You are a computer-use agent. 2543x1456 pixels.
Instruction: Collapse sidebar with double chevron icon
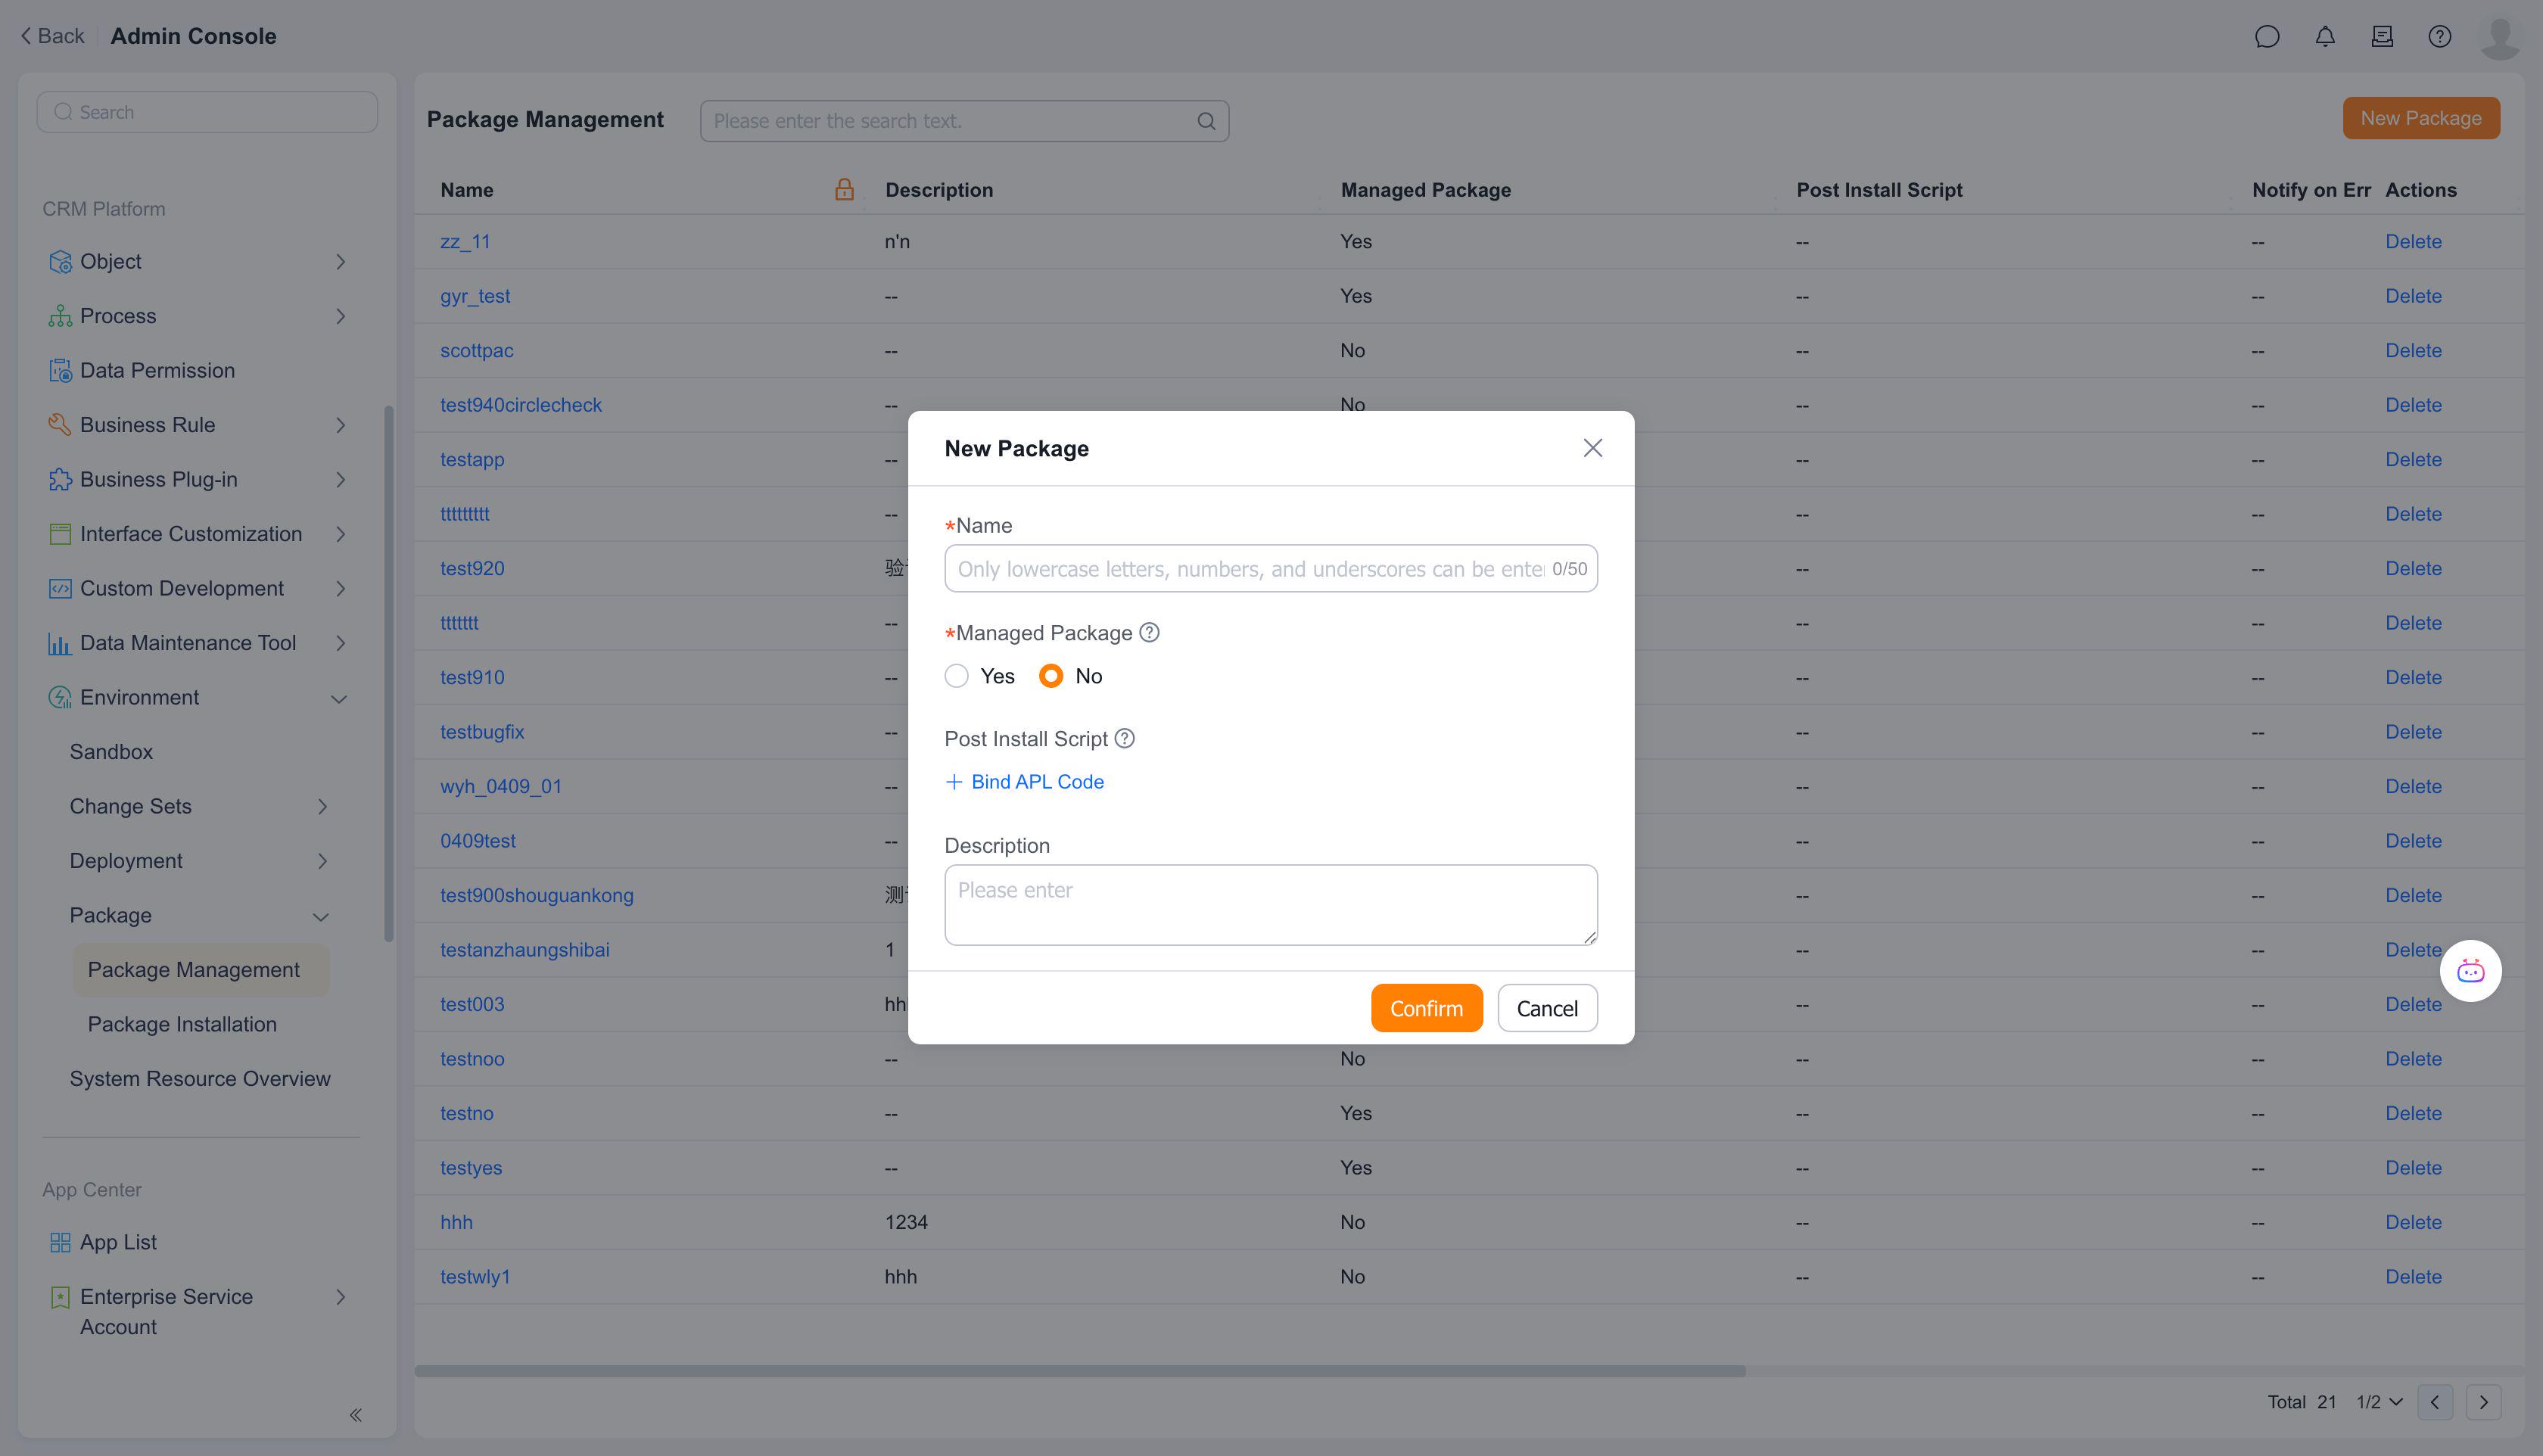[x=355, y=1414]
